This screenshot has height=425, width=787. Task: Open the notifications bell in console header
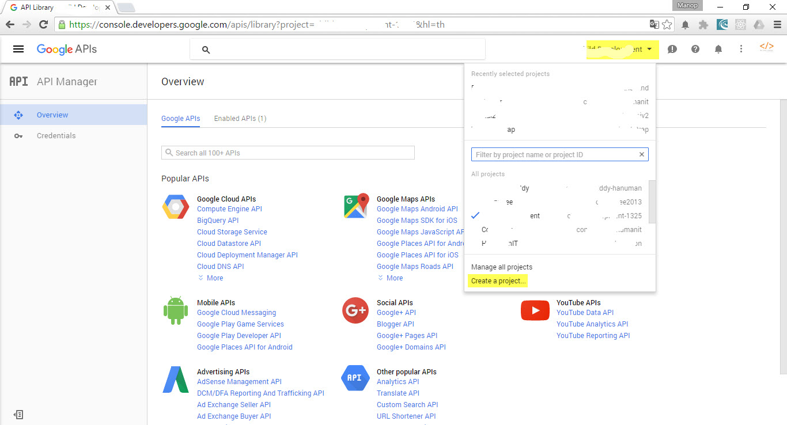point(718,50)
